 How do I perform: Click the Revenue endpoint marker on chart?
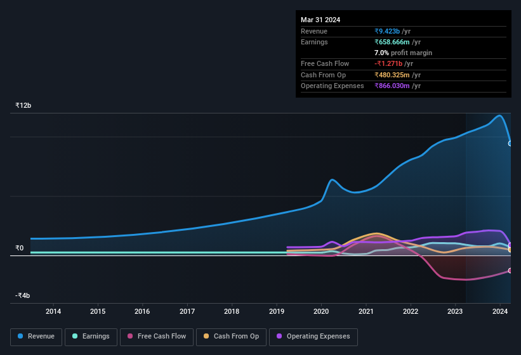pos(510,144)
